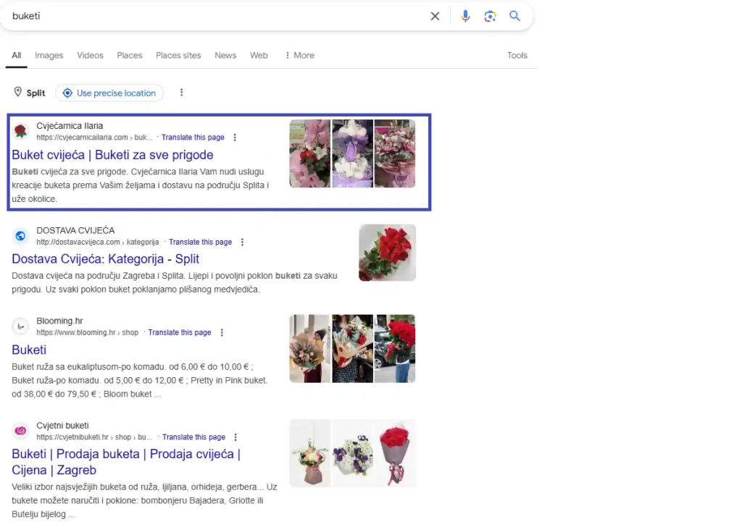Open three-dot menu for Cvjetni buketi result
This screenshot has width=742, height=527.
pos(235,437)
